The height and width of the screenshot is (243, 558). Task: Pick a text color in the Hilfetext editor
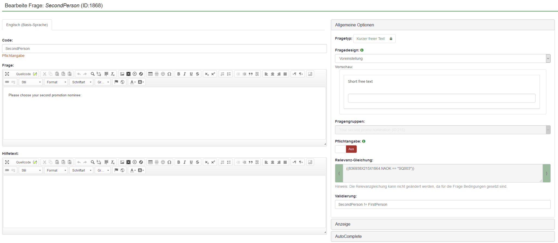point(133,170)
